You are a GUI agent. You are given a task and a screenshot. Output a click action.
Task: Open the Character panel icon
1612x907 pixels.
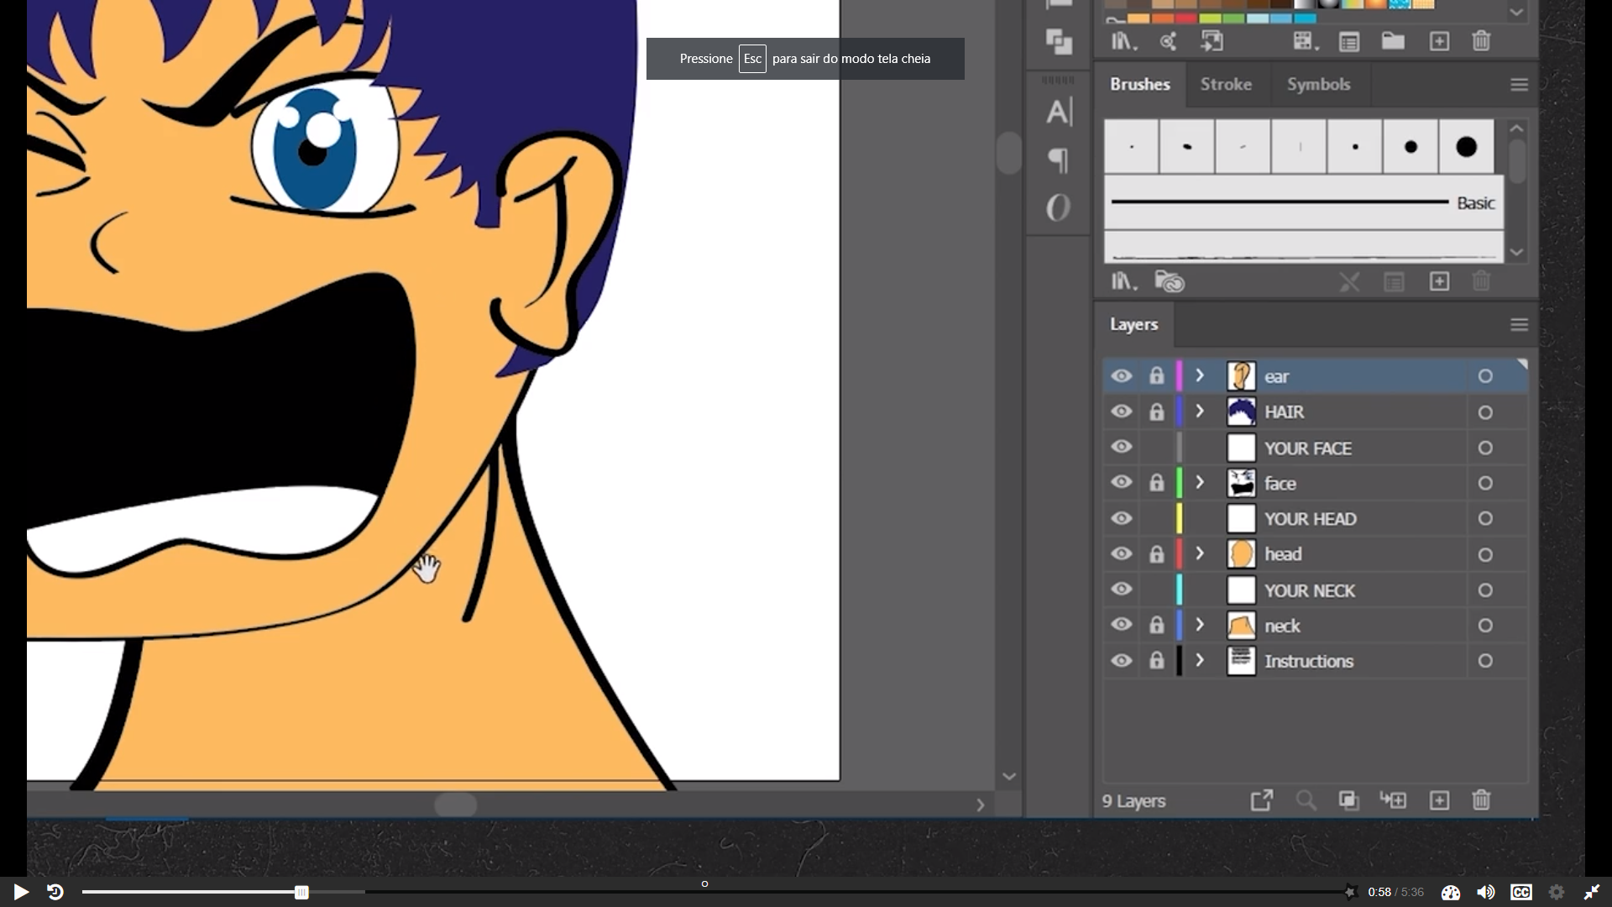tap(1059, 112)
